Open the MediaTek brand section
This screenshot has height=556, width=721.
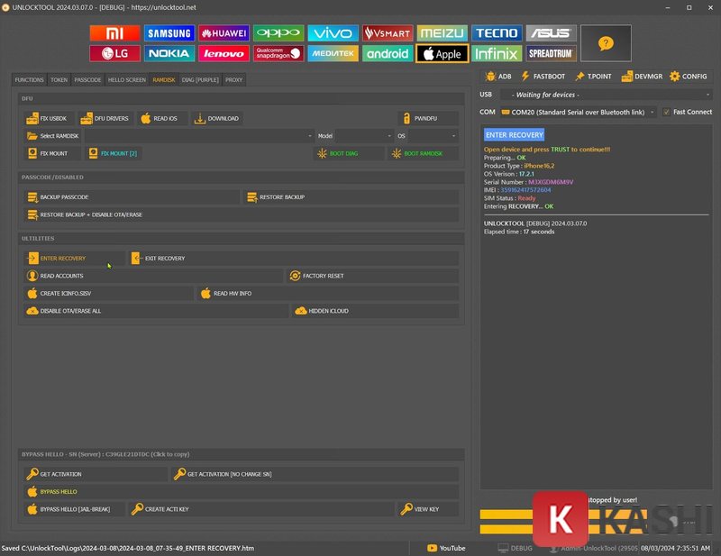pos(333,53)
